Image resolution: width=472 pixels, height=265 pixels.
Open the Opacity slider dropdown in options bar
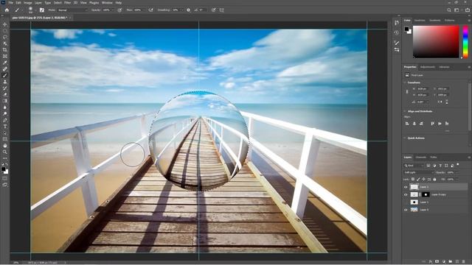[113, 10]
